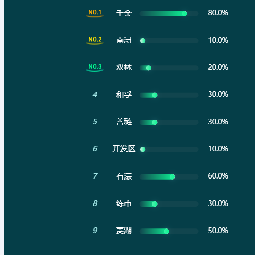
Task: Click the 石淙 progress bar end knob
Action: (172, 177)
